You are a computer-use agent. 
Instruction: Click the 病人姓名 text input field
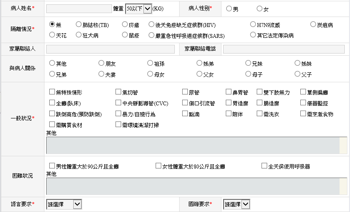79,9
